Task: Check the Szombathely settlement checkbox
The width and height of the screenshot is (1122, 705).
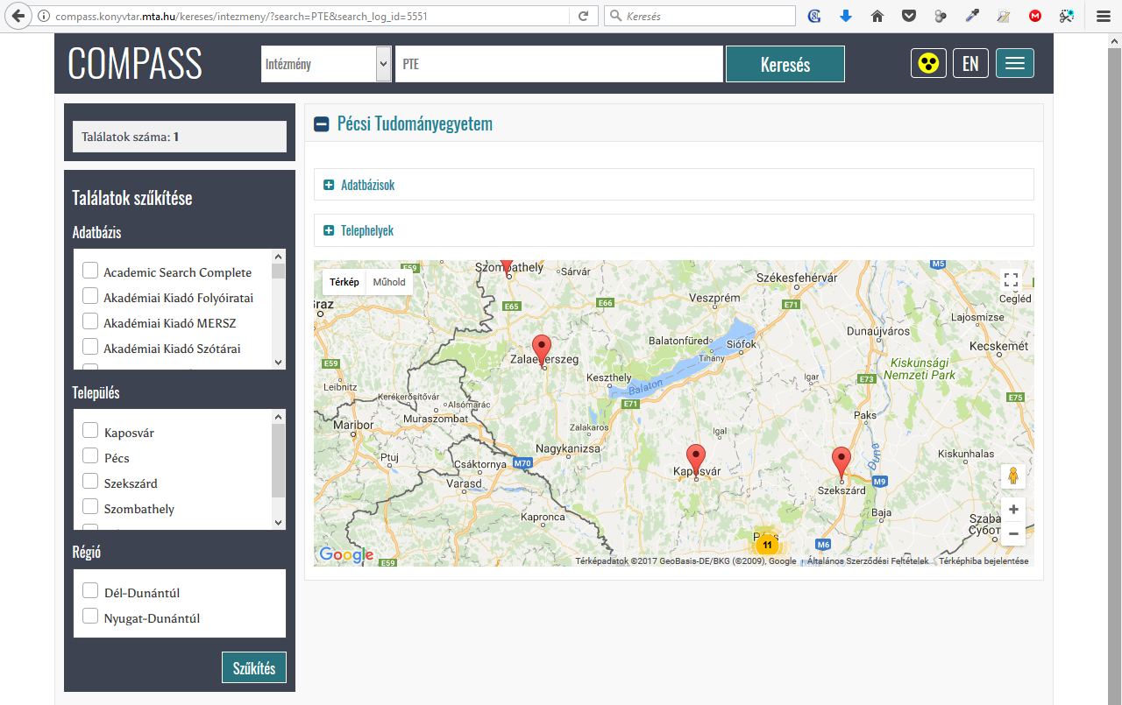Action: 90,507
